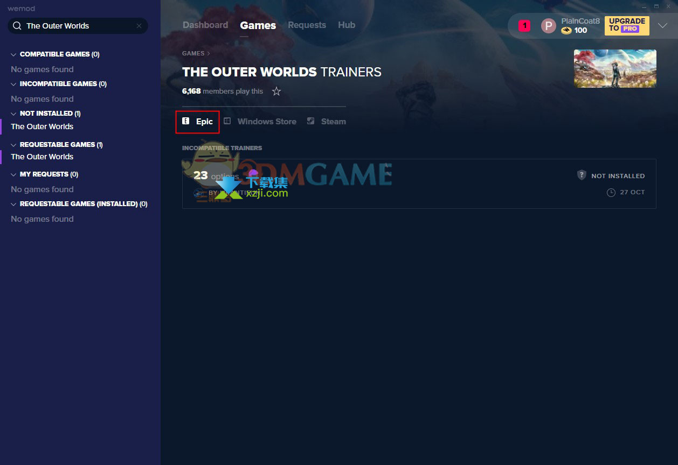Click the Not Installed shield icon
The image size is (678, 465).
(582, 175)
